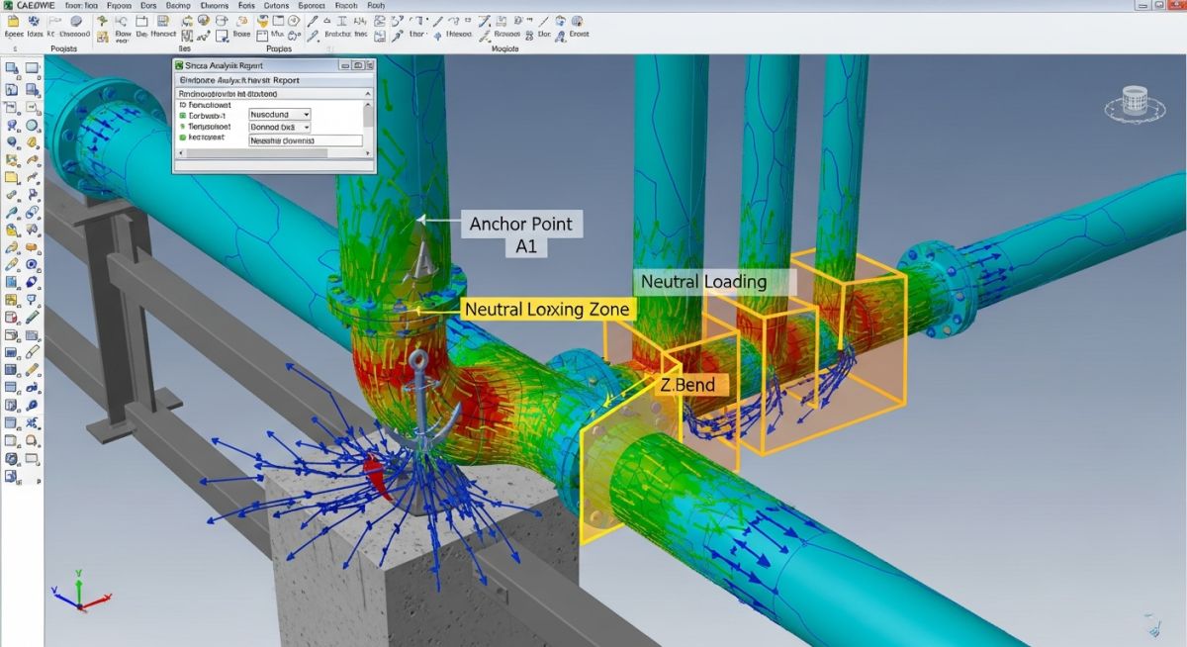This screenshot has width=1187, height=647.
Task: Open the 'Rooh' menu
Action: point(376,6)
